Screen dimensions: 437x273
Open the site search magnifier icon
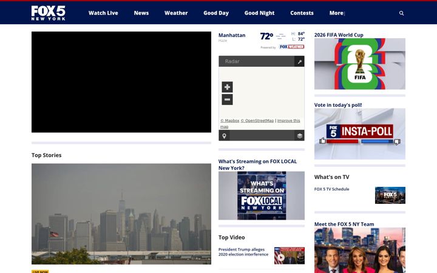pos(401,13)
